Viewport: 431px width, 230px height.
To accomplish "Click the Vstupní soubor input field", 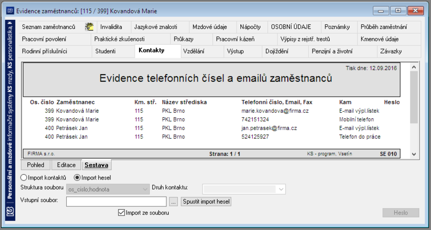I will [116, 202].
